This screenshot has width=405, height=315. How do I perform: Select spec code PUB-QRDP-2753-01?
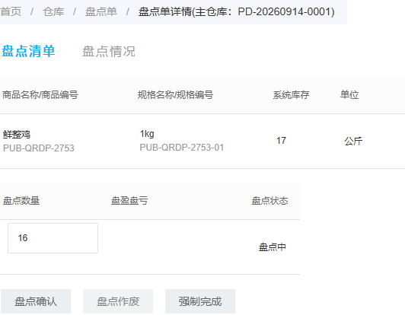[x=182, y=148]
